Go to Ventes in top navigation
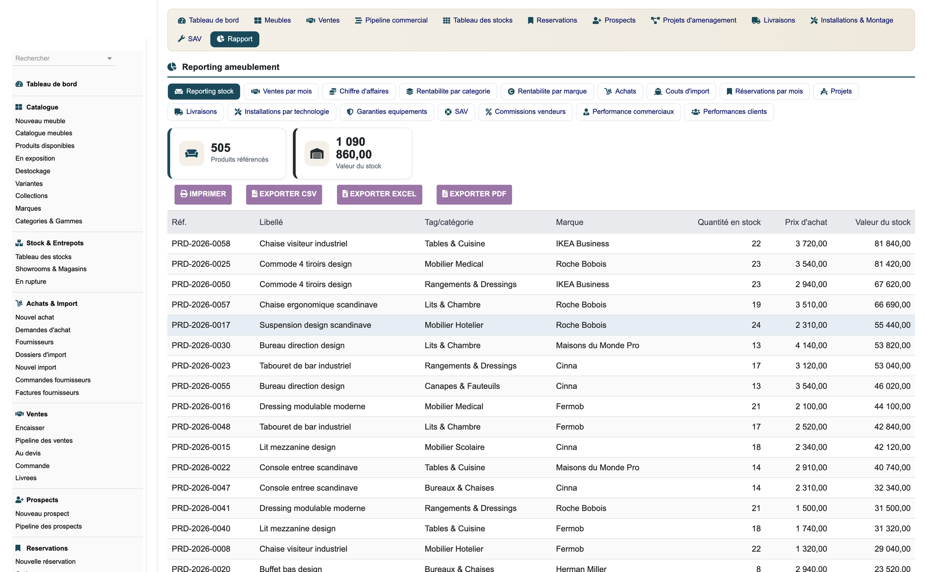The image size is (925, 572). click(x=323, y=20)
